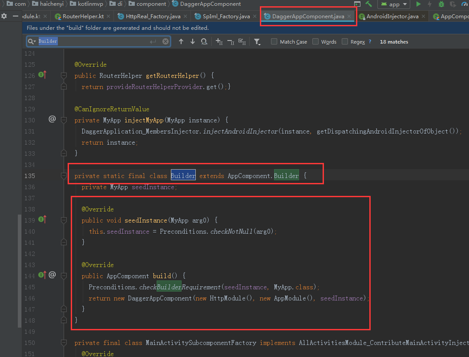
Task: Go to previous search occurrence
Action: pos(181,41)
